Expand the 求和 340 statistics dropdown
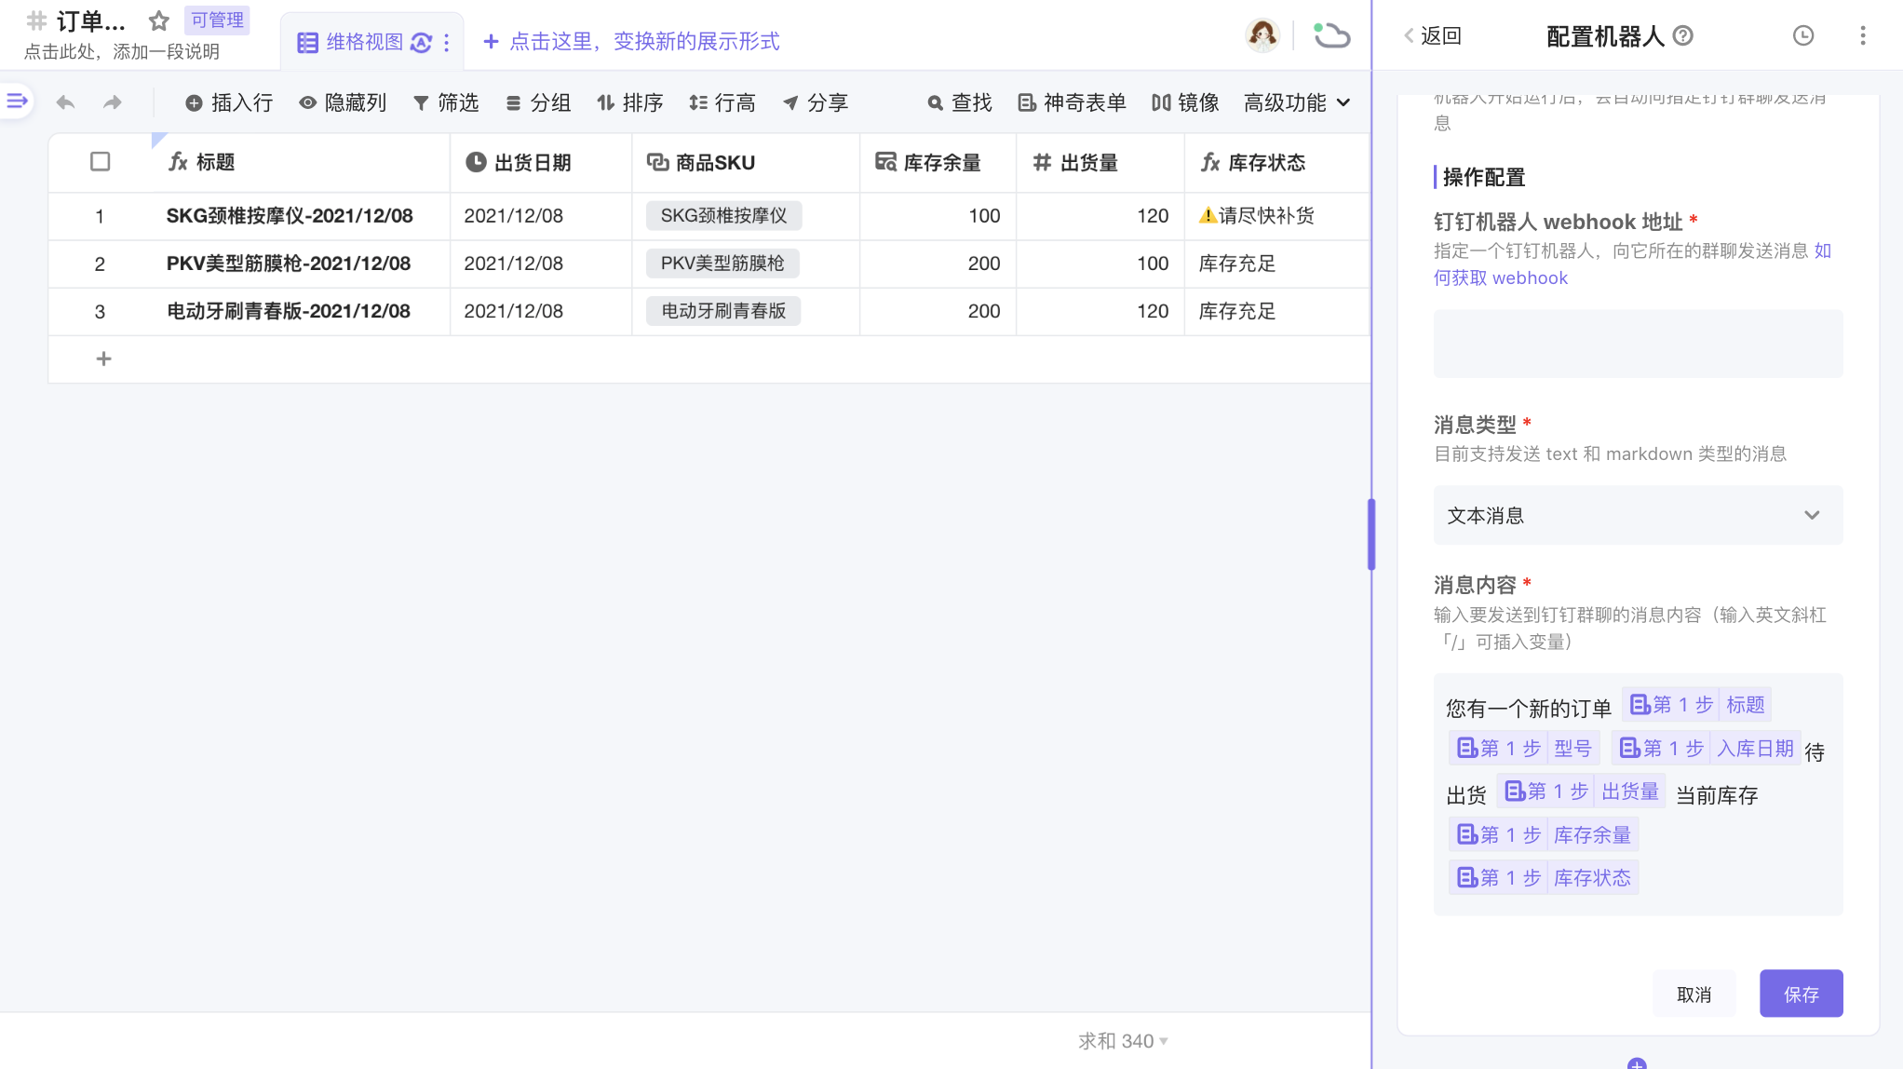The image size is (1903, 1069). click(x=1123, y=1041)
